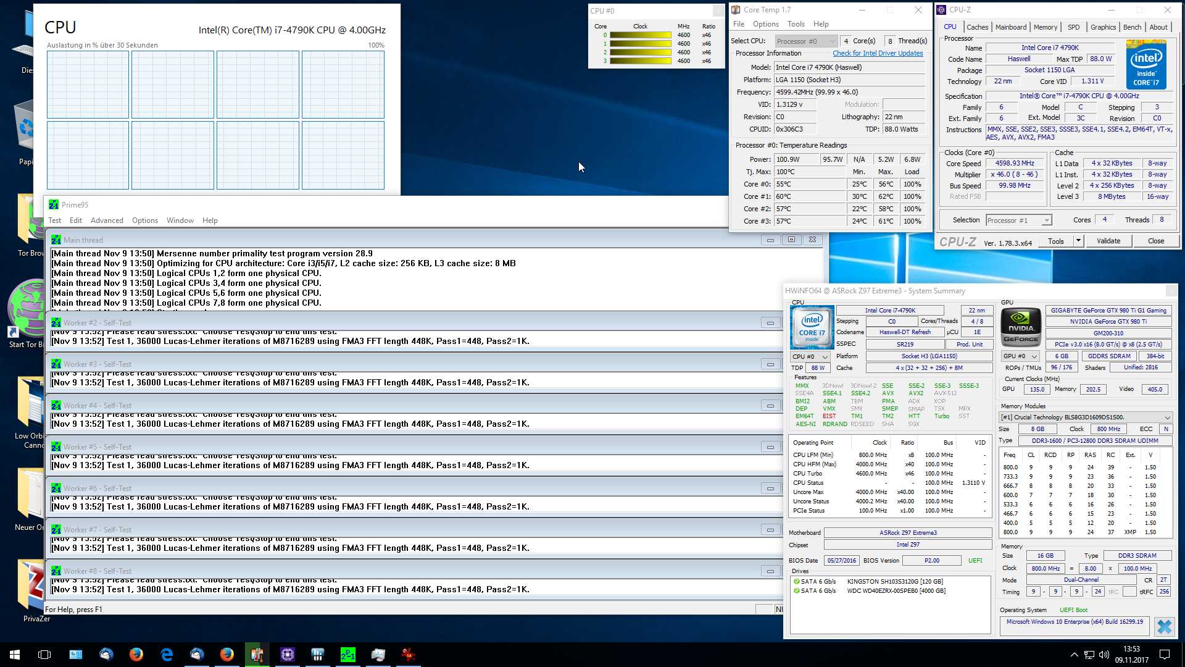Screen dimensions: 1185x667
Task: Click the blue X icon in HWiNFO summary
Action: pos(1165,626)
